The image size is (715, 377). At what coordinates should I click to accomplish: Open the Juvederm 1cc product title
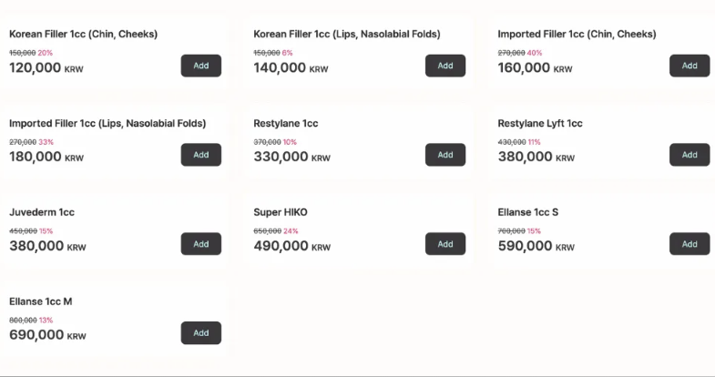[42, 212]
